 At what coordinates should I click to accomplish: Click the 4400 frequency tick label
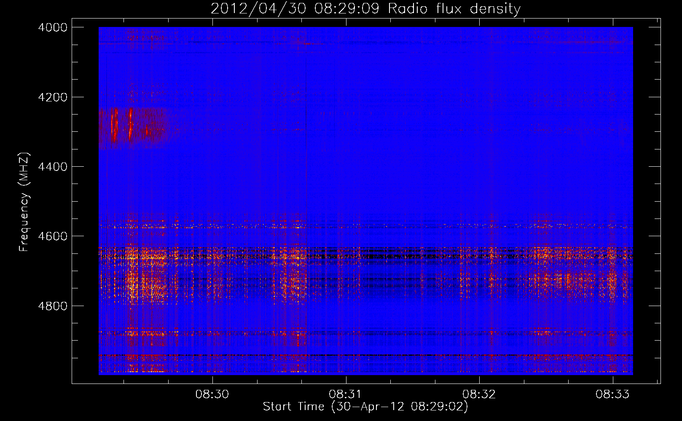(53, 167)
